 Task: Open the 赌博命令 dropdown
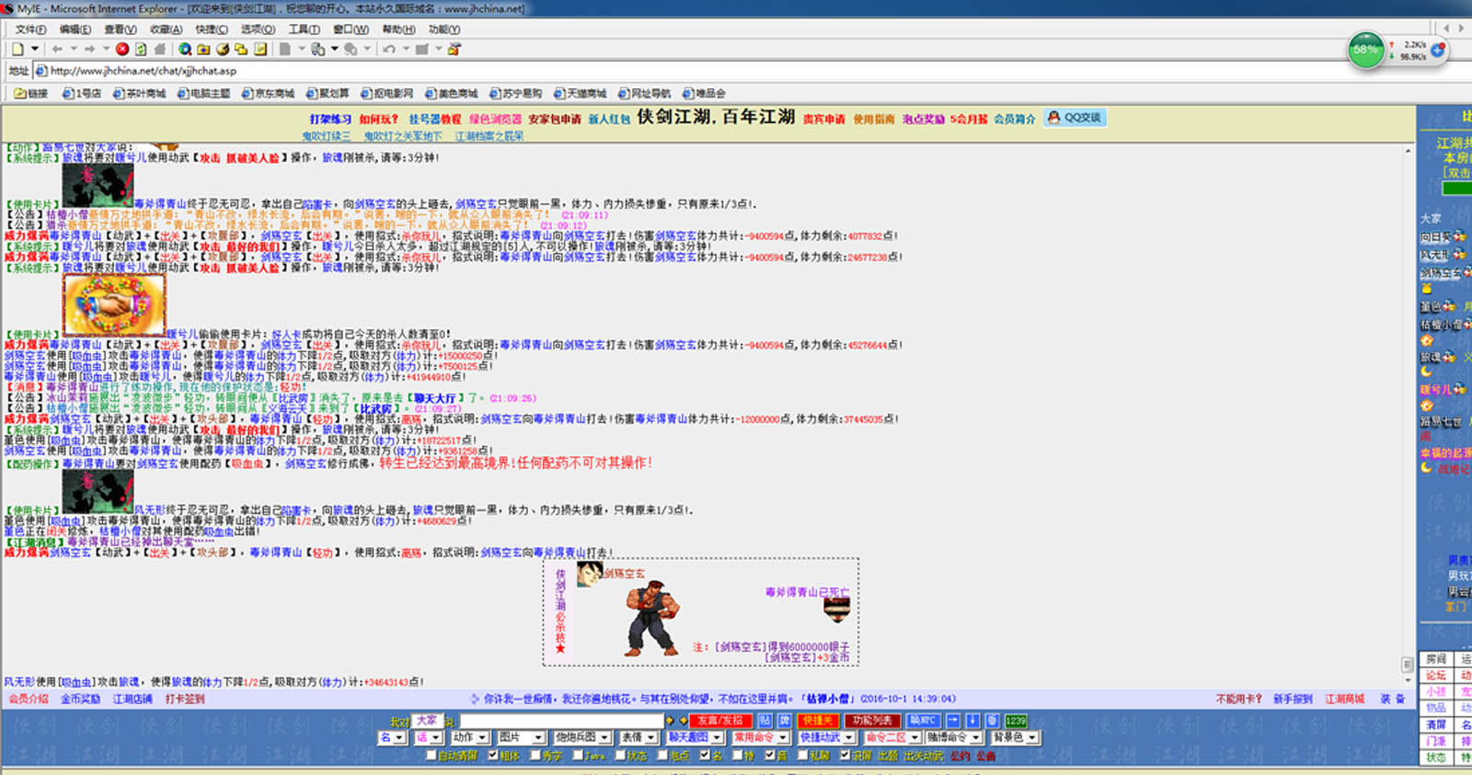pos(954,737)
